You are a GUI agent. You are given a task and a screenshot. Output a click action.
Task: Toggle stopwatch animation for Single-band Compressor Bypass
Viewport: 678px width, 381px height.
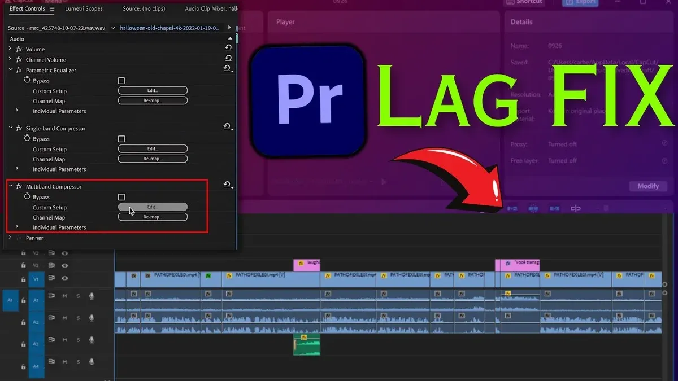[x=27, y=138]
